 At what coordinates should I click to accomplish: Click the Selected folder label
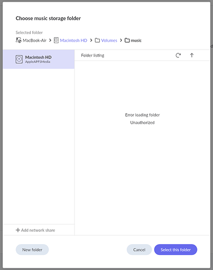[29, 32]
